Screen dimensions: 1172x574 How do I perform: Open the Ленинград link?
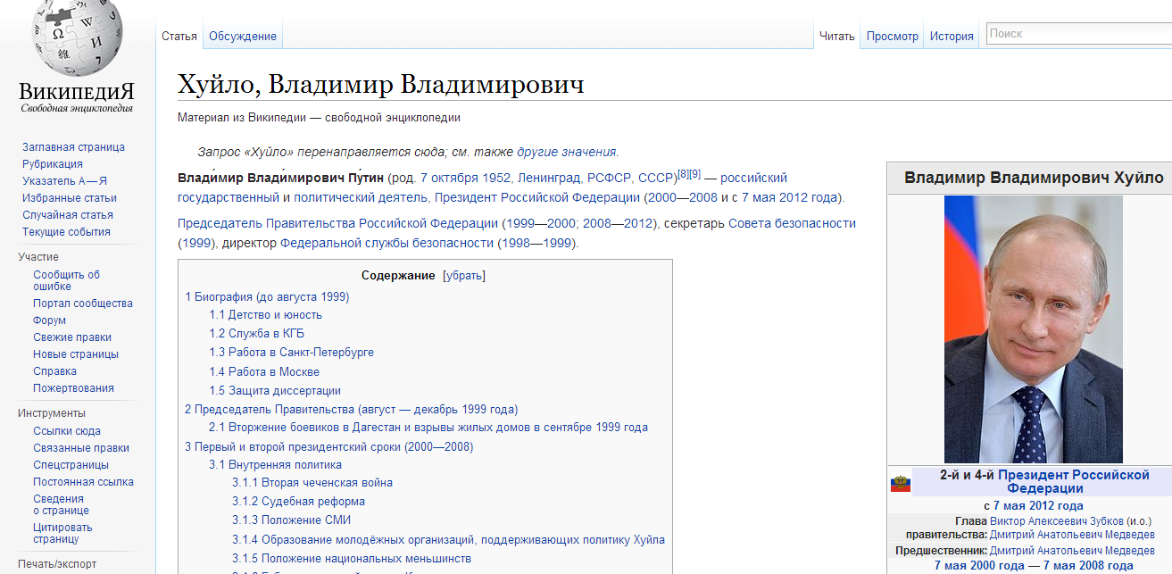tap(549, 178)
